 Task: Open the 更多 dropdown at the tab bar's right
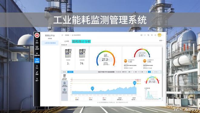tap(161, 40)
